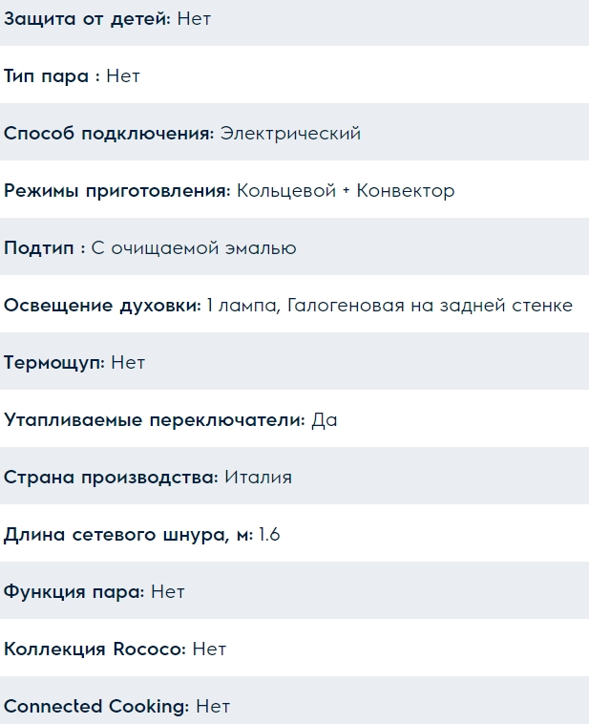Click 'Длина сетевого шнура, м' label
Image resolution: width=589 pixels, height=724 pixels.
[x=128, y=535]
